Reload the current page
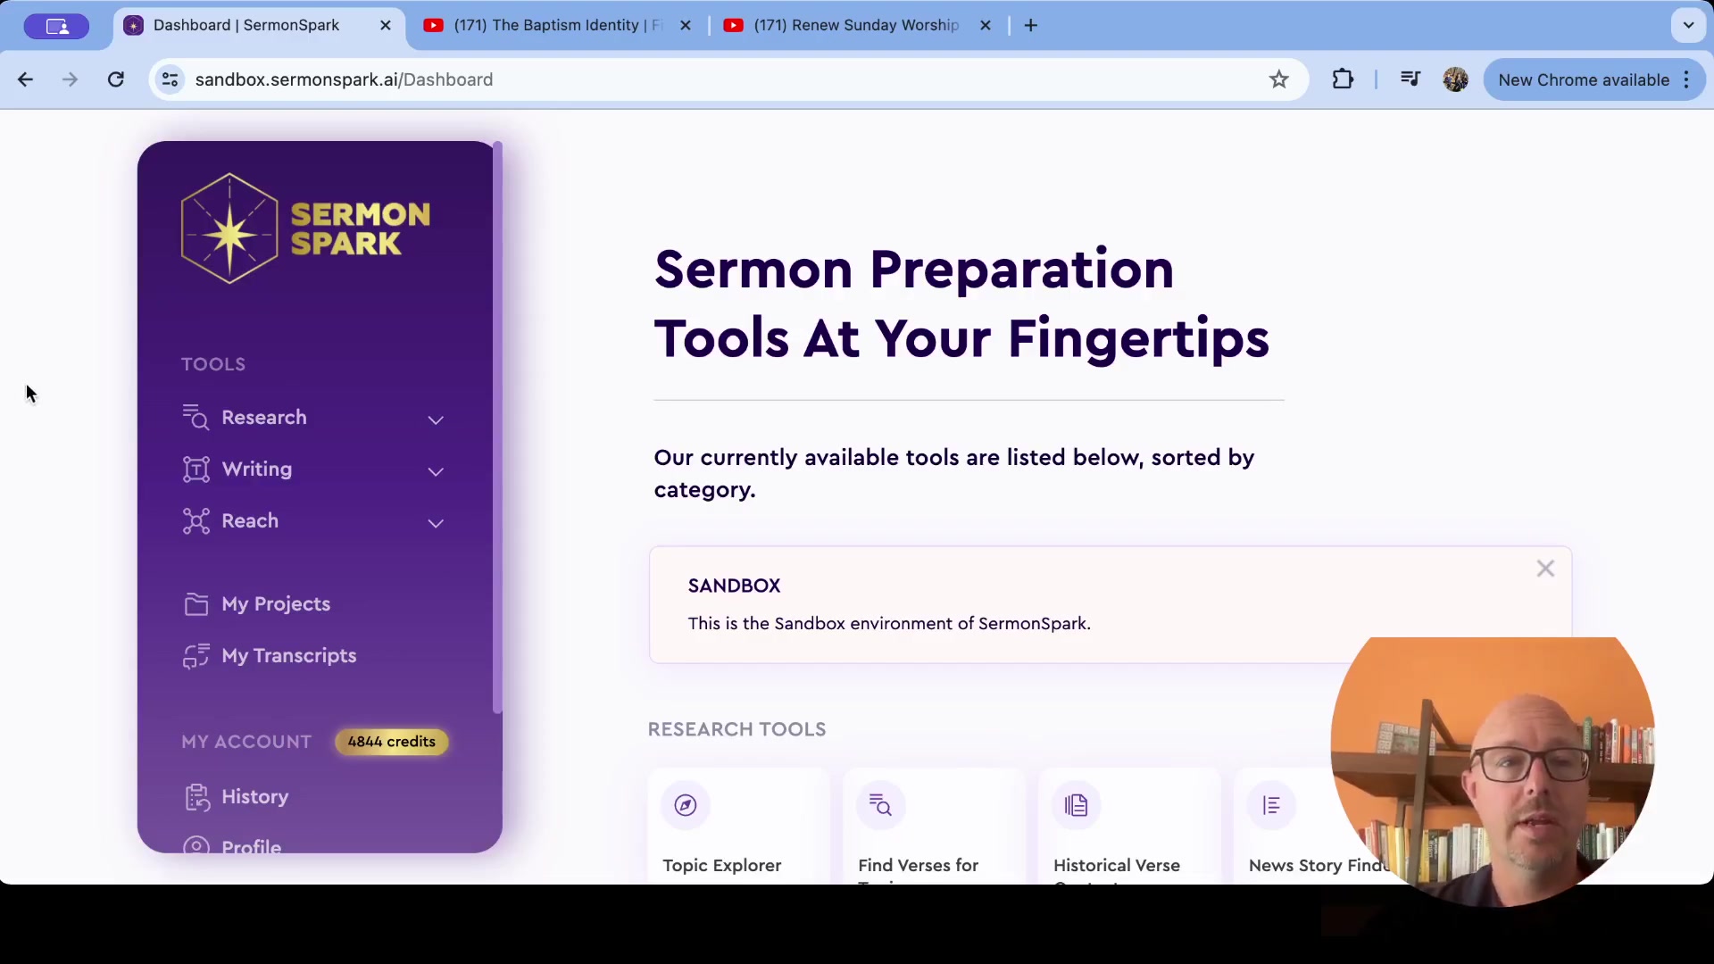Screen dimensions: 1714x964 click(x=116, y=79)
